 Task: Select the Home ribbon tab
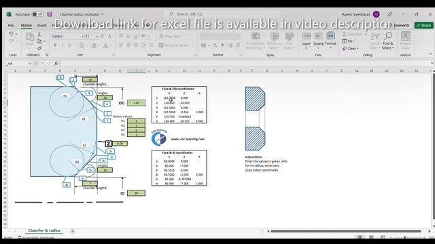point(27,25)
